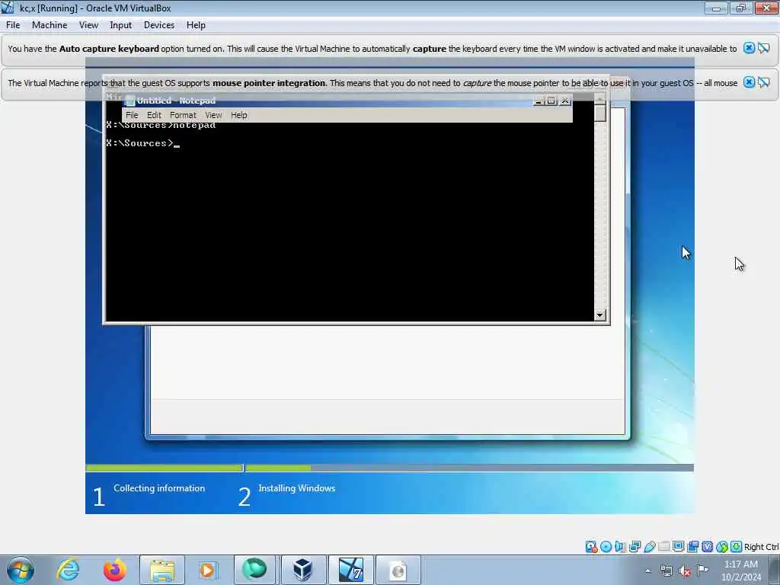Open the VirtualBox Machine menu
The image size is (780, 585).
pyautogui.click(x=50, y=25)
